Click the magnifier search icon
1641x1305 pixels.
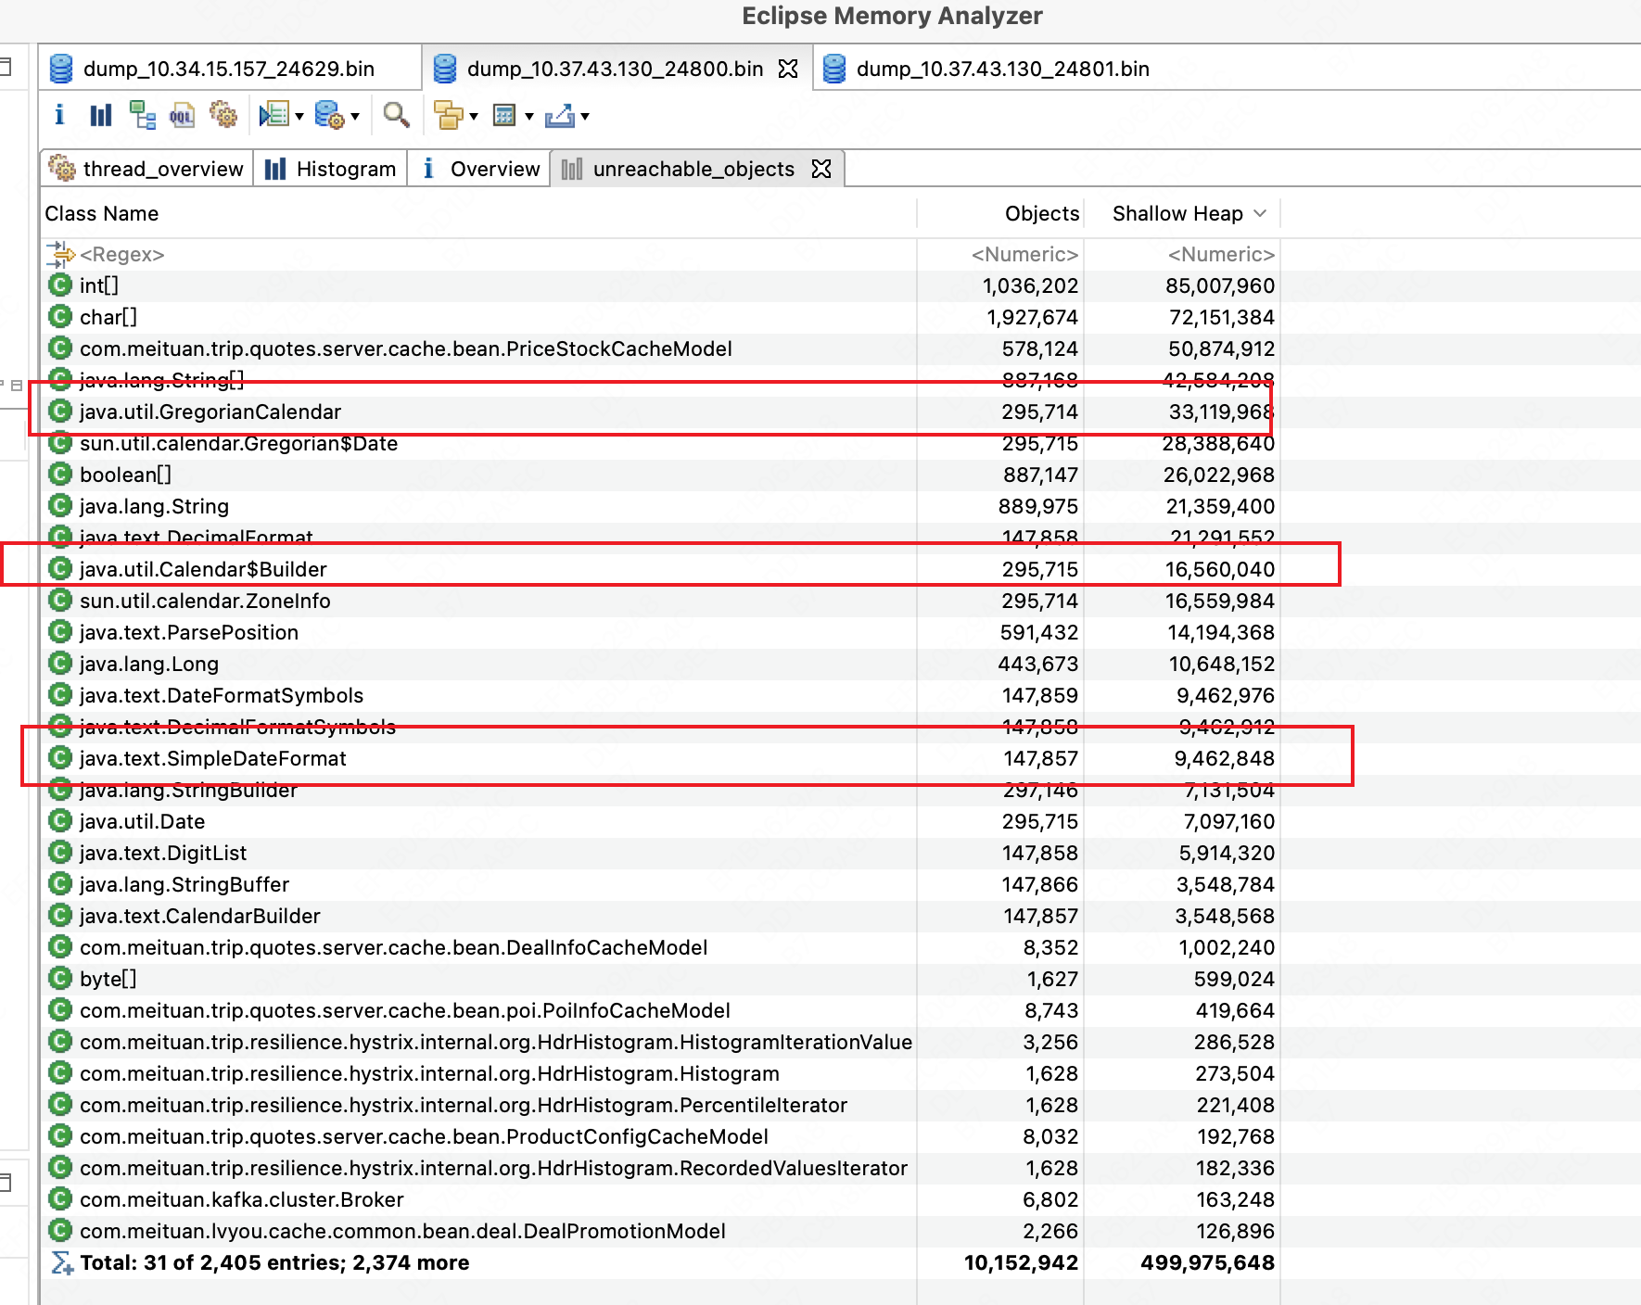[396, 115]
